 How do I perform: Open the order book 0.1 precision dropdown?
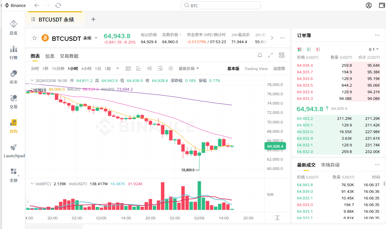(373, 49)
